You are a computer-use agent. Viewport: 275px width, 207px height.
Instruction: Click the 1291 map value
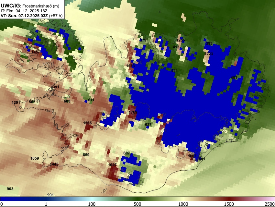pos(16,102)
